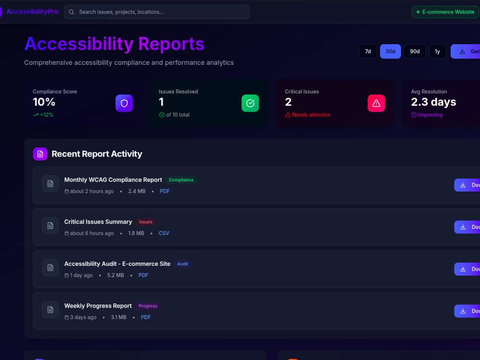
Task: Click PDF label in Monthly WCAG report row
Action: 165,191
